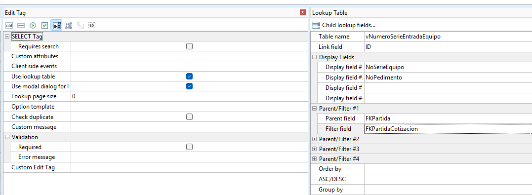Click the empty fourth Display field value

click(x=448, y=98)
